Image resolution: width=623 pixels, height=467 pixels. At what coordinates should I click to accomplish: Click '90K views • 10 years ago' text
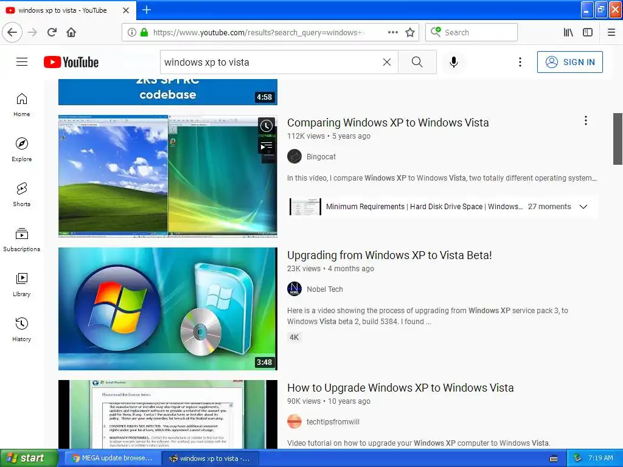coord(329,401)
